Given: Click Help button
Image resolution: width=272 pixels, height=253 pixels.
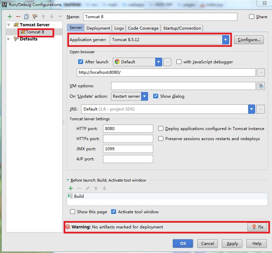Looking at the screenshot, I should click(257, 244).
